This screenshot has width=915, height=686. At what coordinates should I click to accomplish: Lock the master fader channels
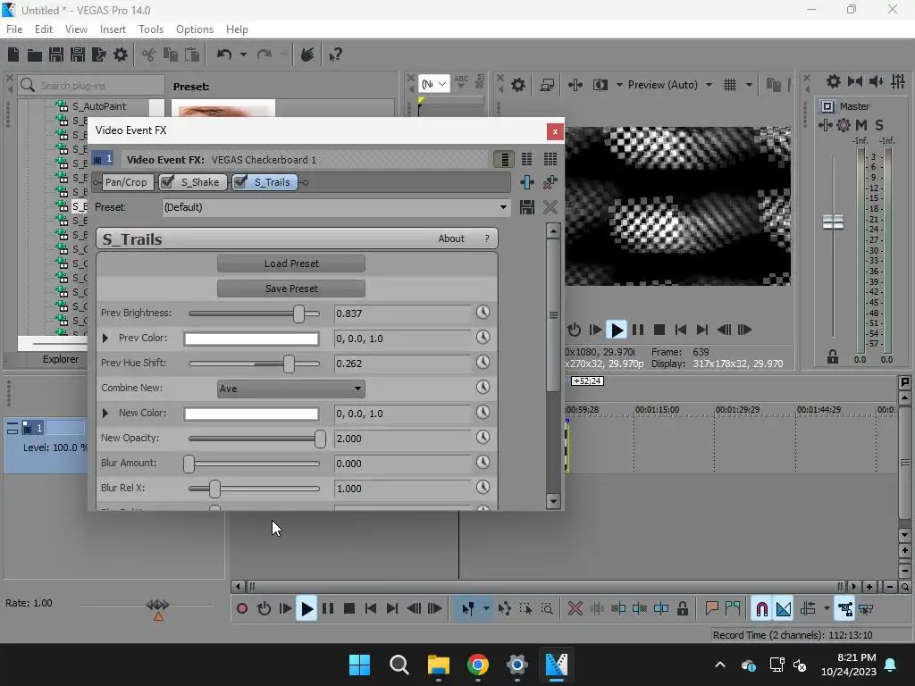point(832,356)
